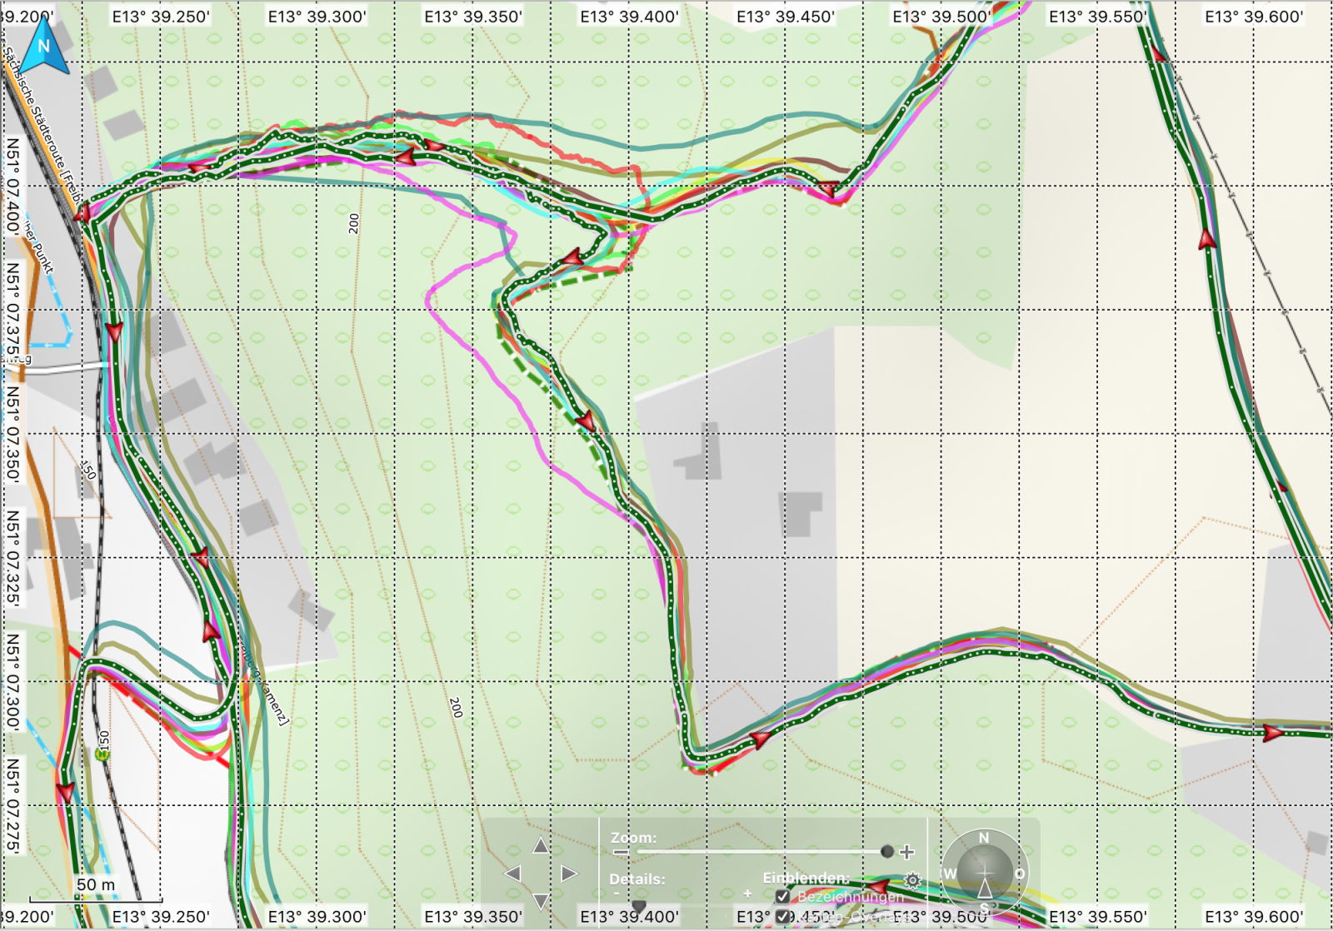The height and width of the screenshot is (931, 1333).
Task: Pan map right using the right arrow
Action: pyautogui.click(x=569, y=874)
